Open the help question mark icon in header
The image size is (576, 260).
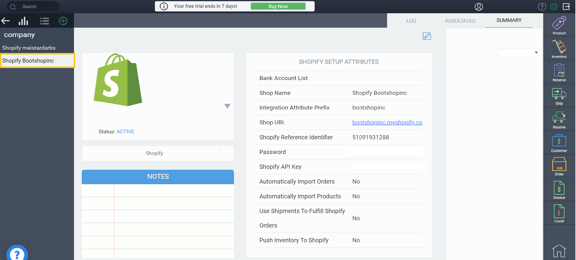pyautogui.click(x=542, y=7)
